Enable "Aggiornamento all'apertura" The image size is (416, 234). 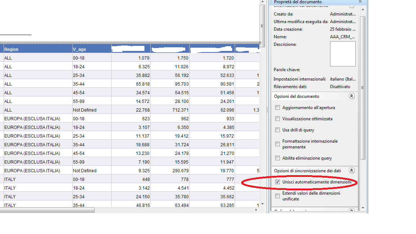[277, 107]
